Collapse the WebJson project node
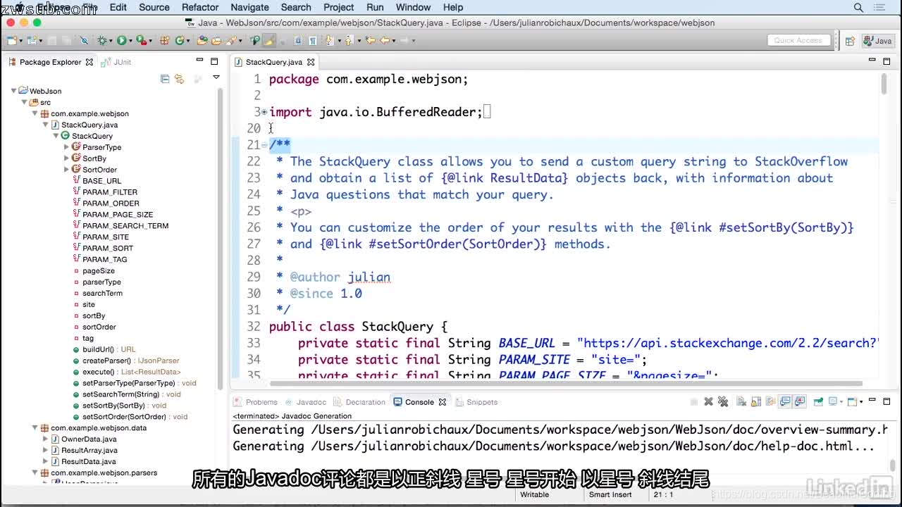 [13, 91]
